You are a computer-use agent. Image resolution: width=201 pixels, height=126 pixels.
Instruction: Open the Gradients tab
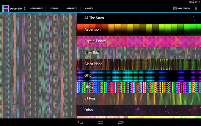tap(72, 9)
